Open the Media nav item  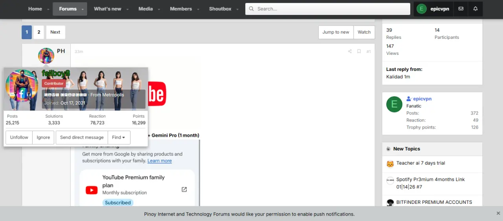(x=145, y=9)
